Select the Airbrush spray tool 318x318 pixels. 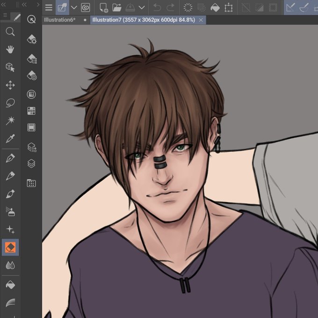point(10,211)
